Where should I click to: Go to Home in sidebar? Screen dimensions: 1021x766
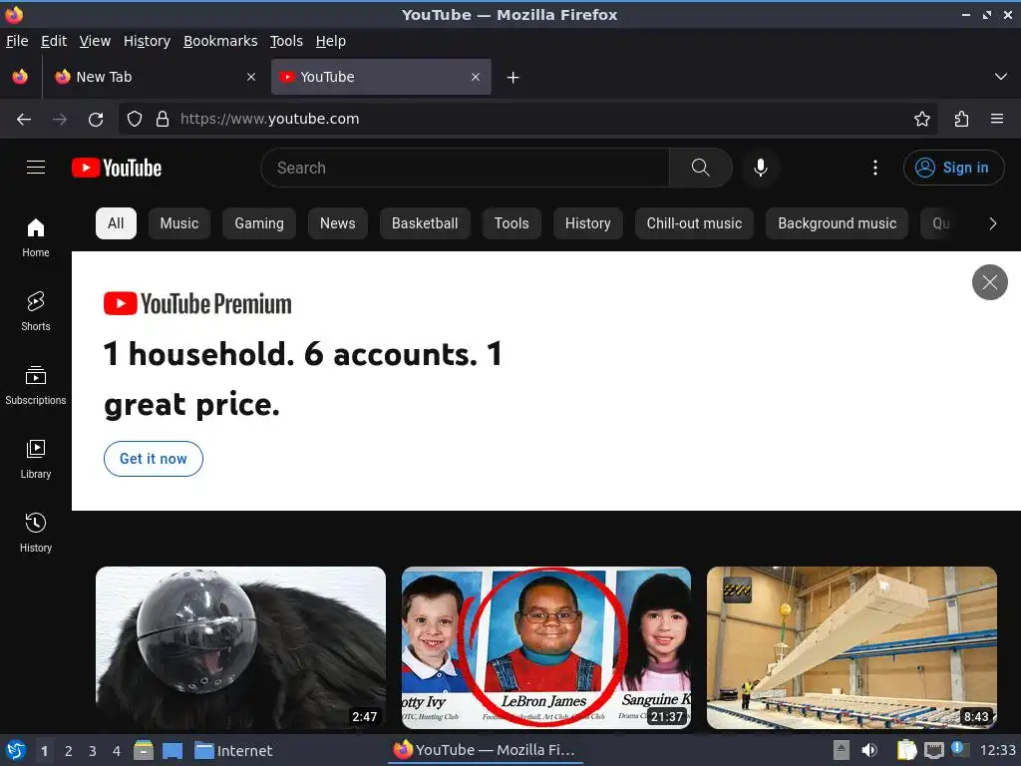(36, 237)
